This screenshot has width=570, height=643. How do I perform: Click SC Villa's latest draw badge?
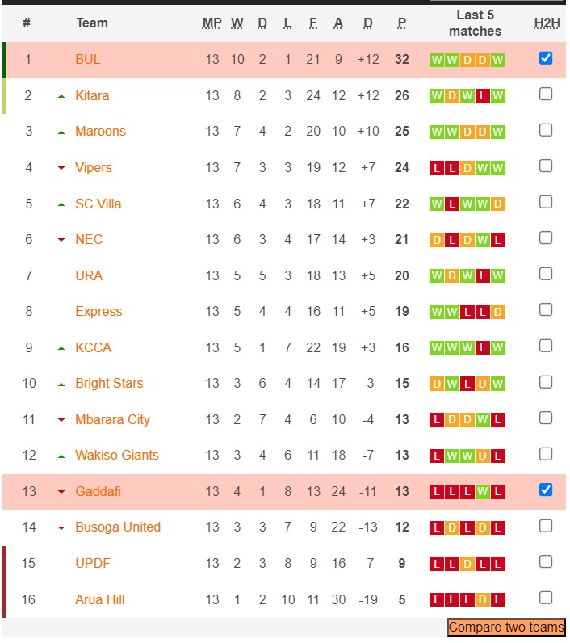[497, 204]
